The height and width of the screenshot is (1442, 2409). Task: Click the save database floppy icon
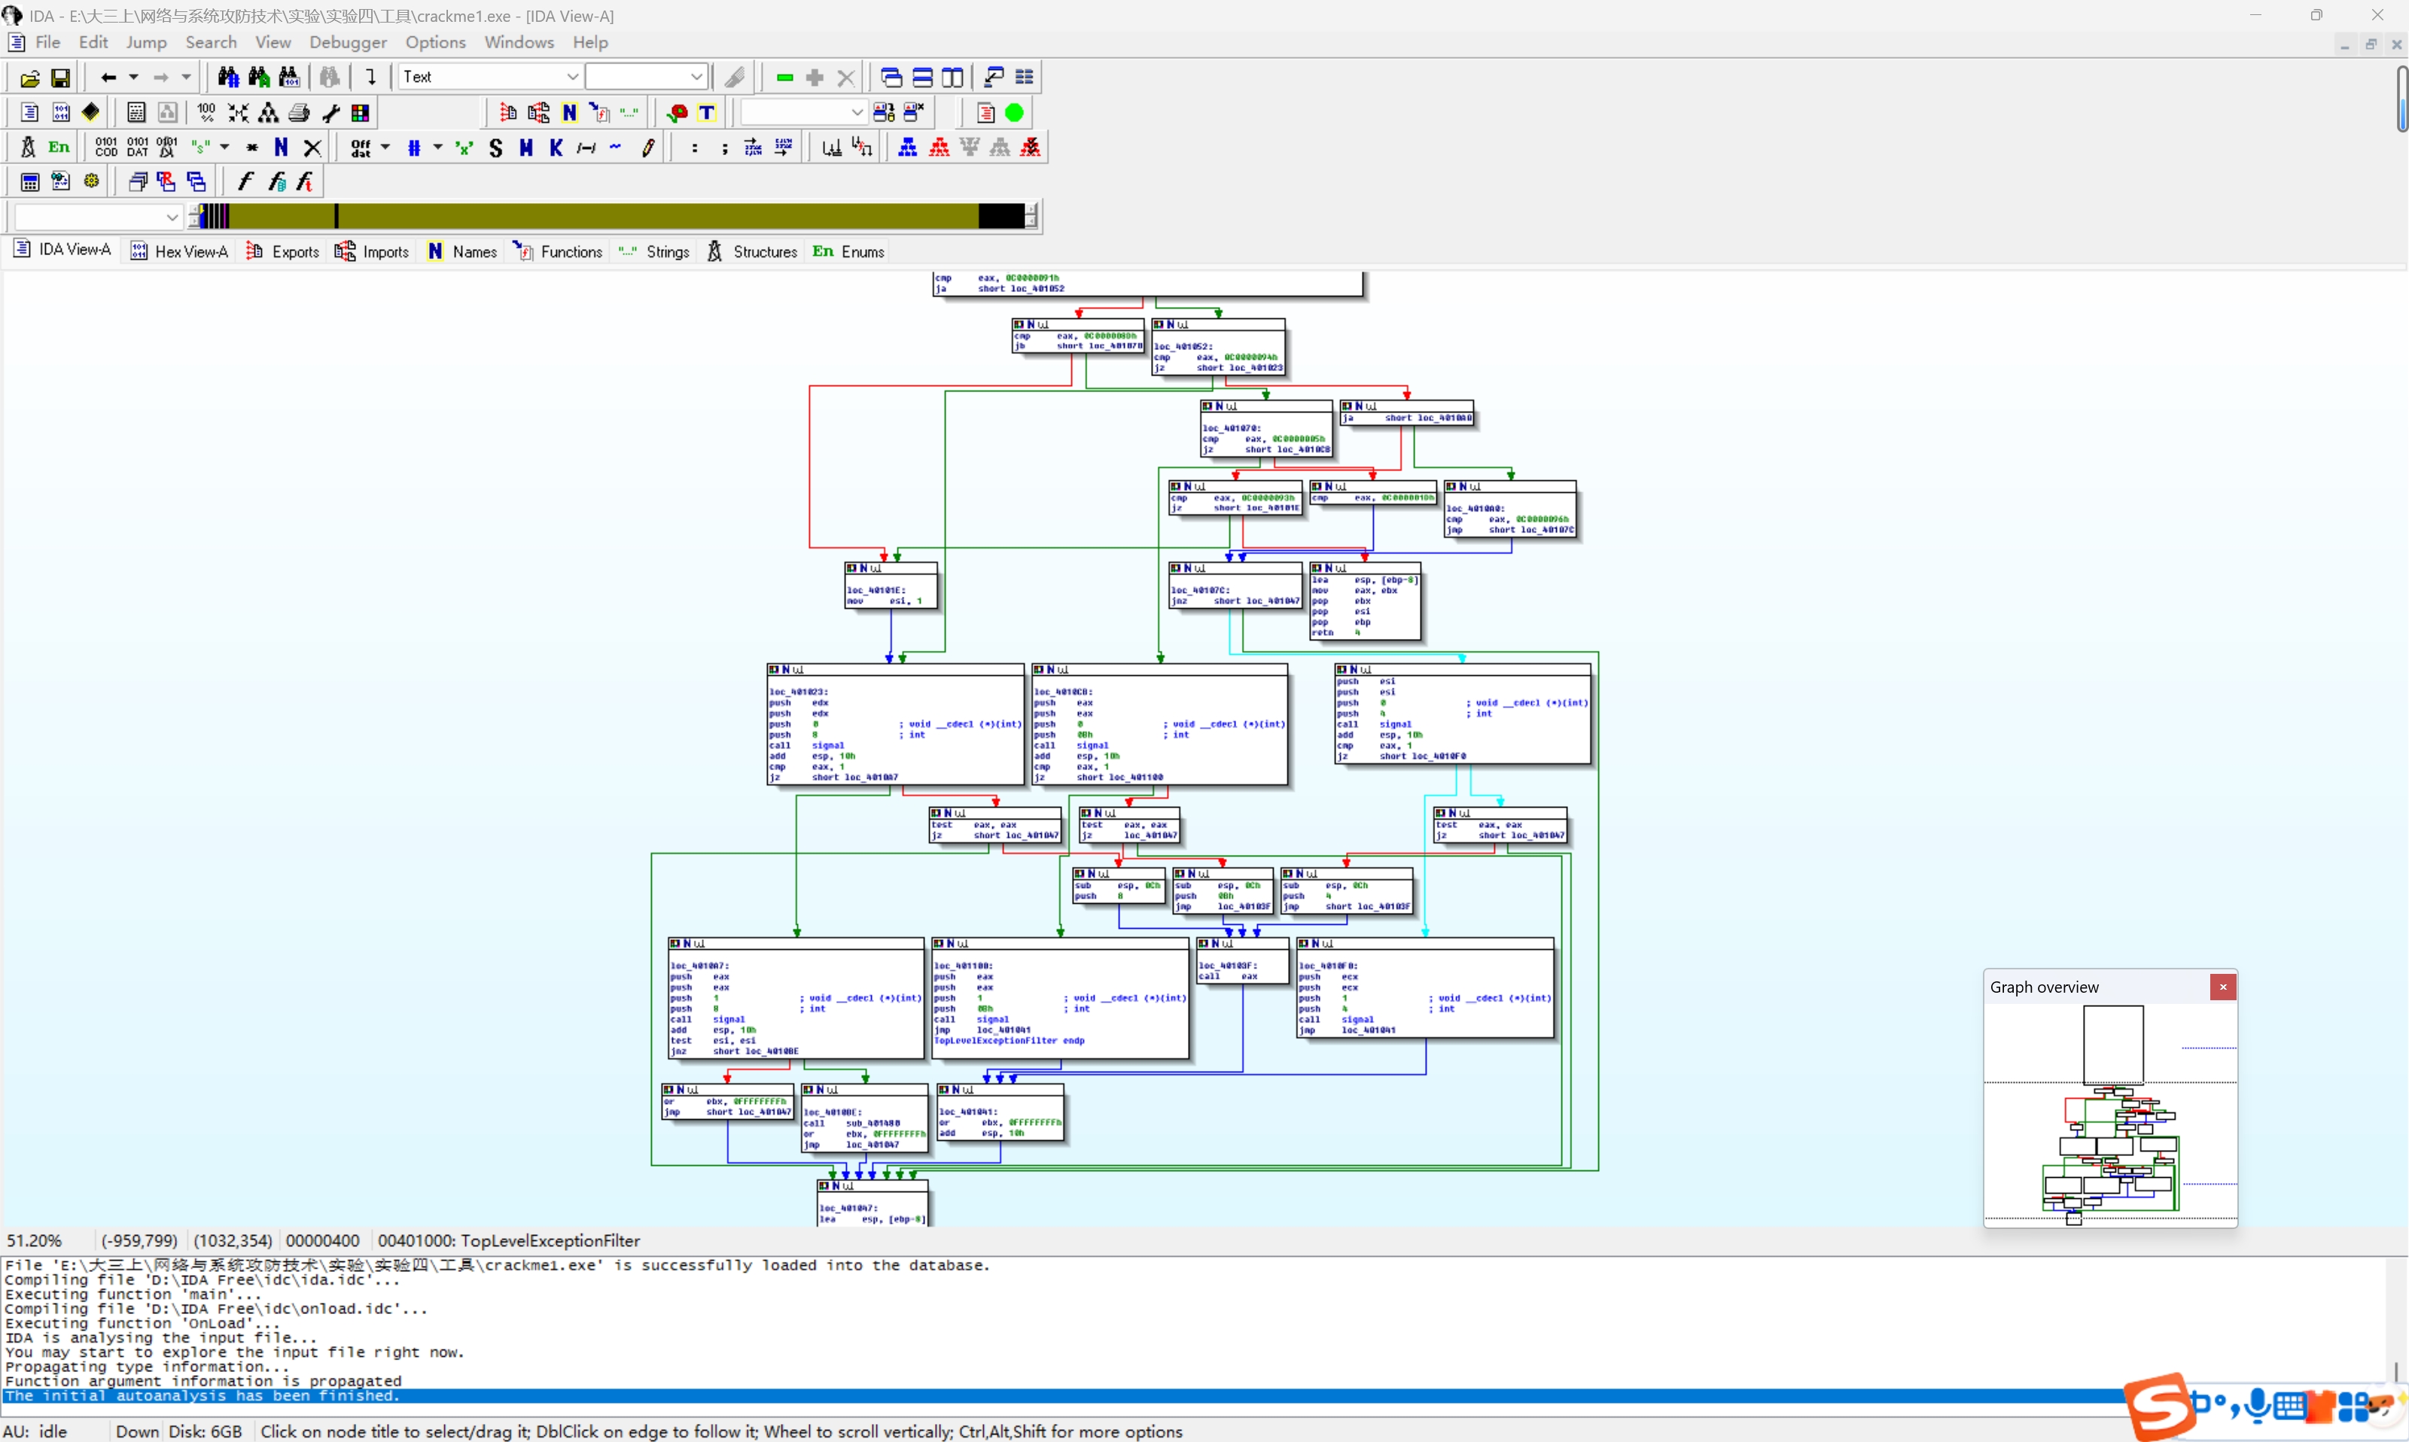coord(60,78)
